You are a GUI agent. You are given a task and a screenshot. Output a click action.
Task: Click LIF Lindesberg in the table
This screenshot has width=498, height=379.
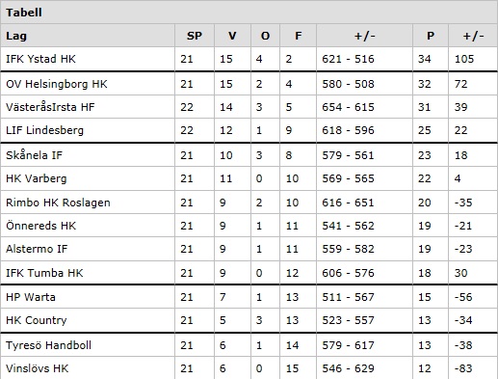[44, 130]
